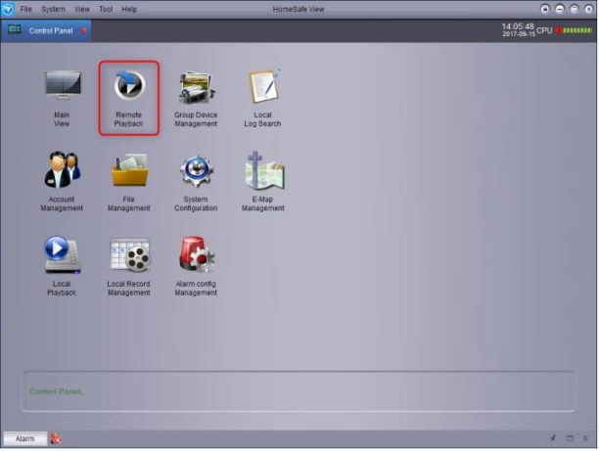Open the Tool menu
The width and height of the screenshot is (599, 451).
[x=106, y=9]
